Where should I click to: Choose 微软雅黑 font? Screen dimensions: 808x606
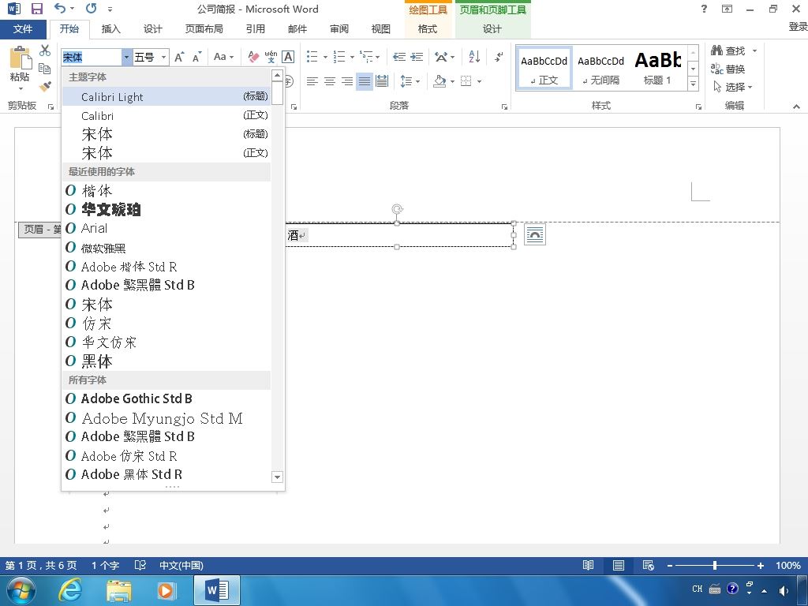166,247
